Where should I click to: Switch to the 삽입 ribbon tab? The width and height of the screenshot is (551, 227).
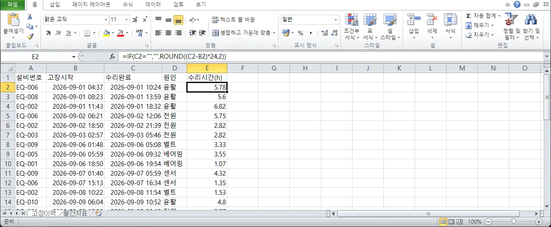55,5
